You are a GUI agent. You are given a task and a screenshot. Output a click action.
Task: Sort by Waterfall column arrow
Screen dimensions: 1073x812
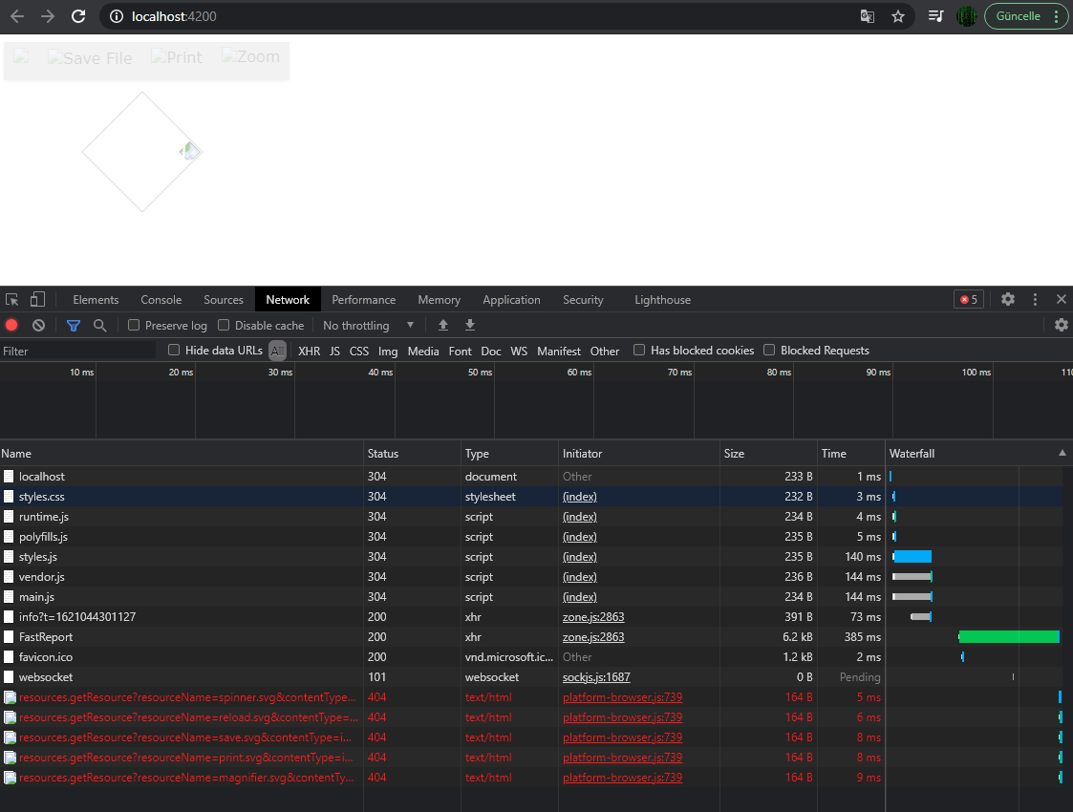pos(1062,453)
